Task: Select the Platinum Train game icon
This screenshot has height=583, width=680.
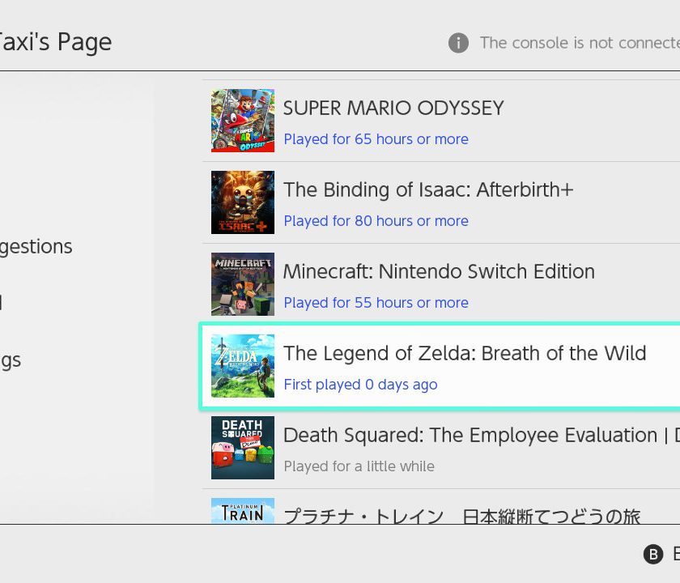Action: click(x=243, y=511)
